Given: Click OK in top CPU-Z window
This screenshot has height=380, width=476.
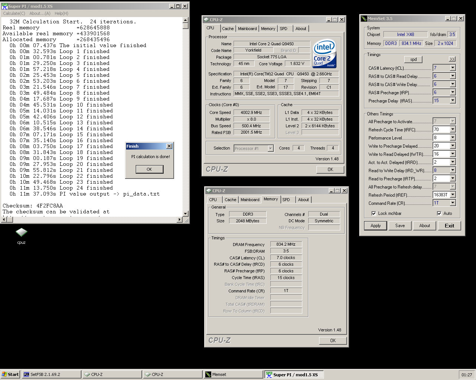Looking at the screenshot, I should pos(331,170).
